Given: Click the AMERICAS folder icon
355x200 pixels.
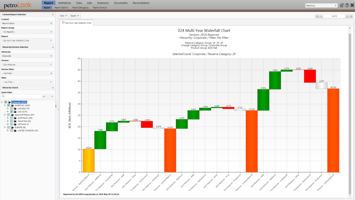Looking at the screenshot, I should click(12, 106).
